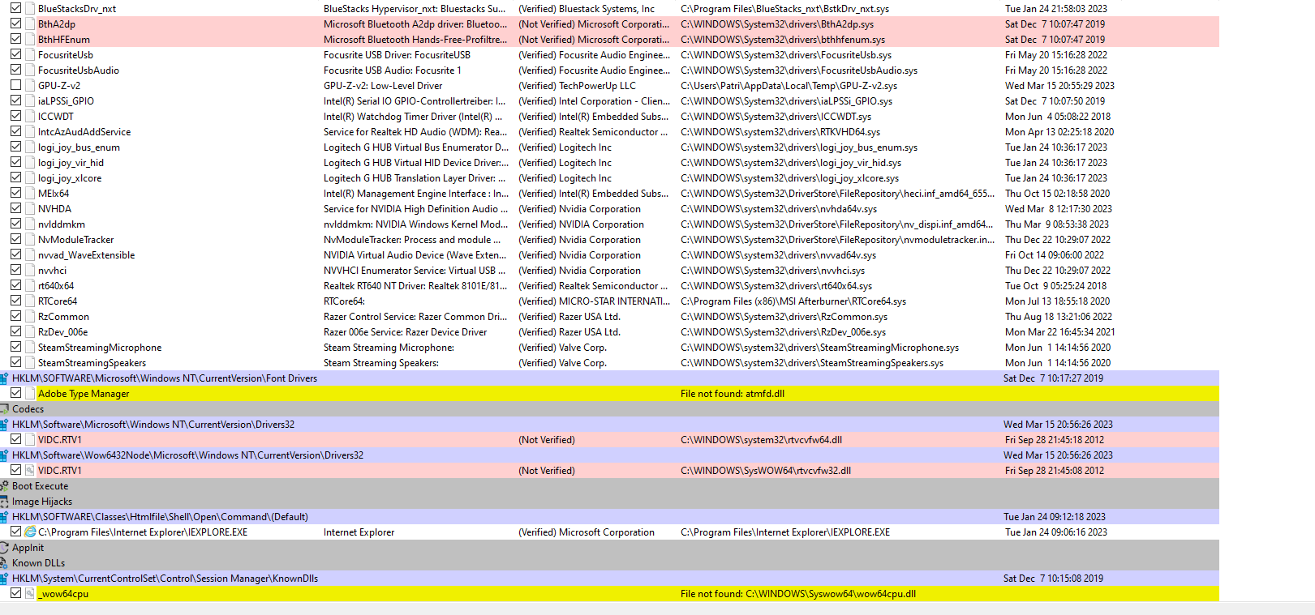Click the rtvcvfw32.dll SysWOW64 image path
This screenshot has width=1315, height=615.
coord(766,471)
